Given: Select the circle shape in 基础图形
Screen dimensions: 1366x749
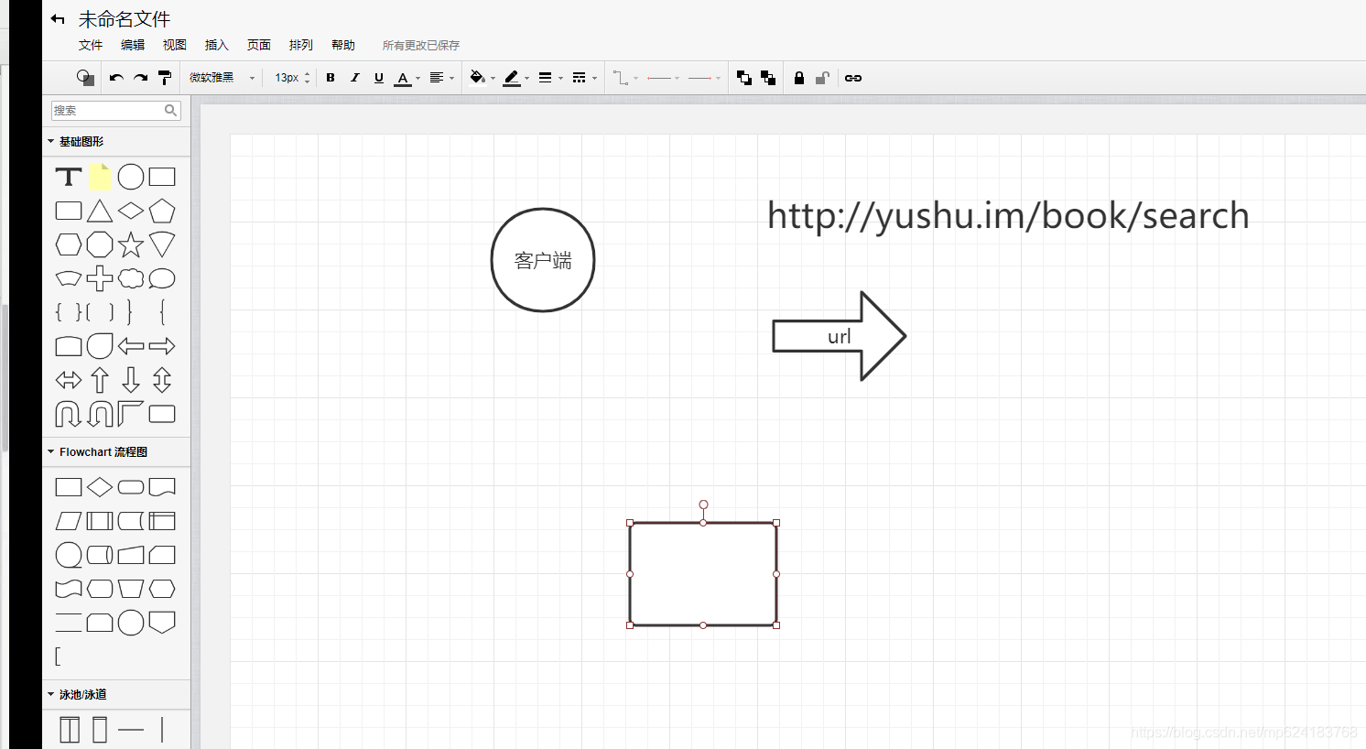Looking at the screenshot, I should [x=131, y=177].
